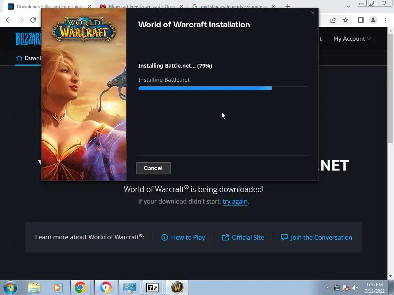This screenshot has height=295, width=394.
Task: Click the Blizzard logo in the header
Action: [x=28, y=39]
